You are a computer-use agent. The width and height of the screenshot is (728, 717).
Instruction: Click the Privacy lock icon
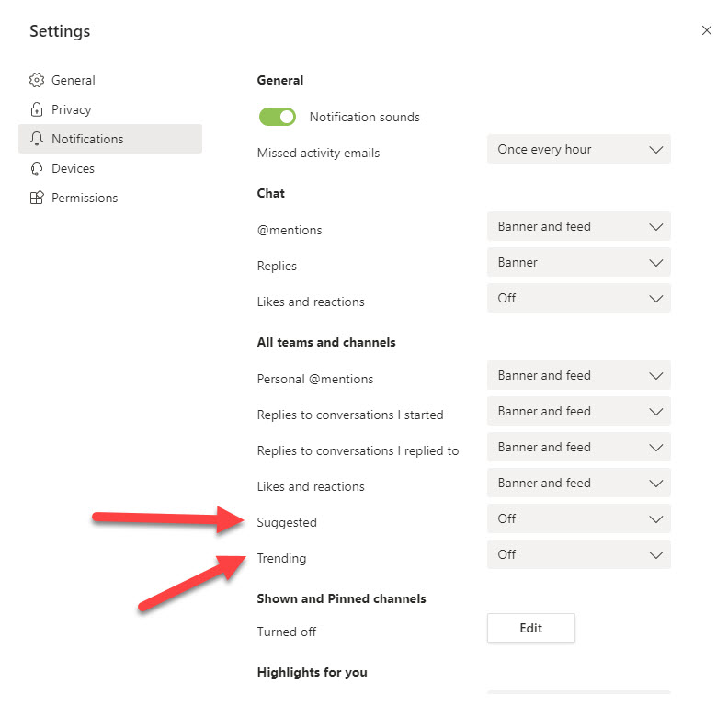pyautogui.click(x=37, y=109)
